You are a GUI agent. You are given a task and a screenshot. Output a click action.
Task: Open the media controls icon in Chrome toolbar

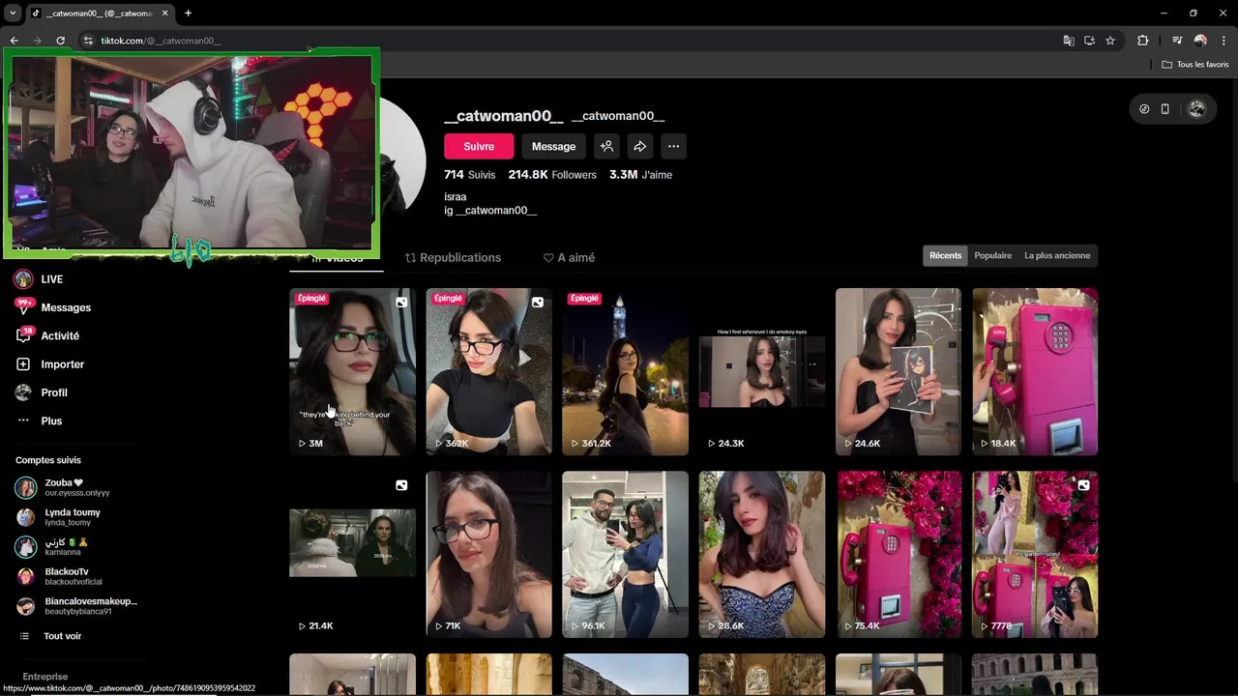click(1177, 41)
